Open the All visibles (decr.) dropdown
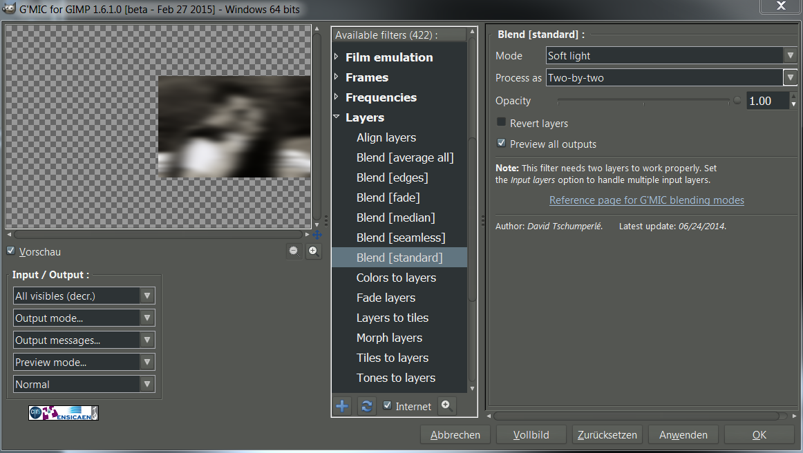This screenshot has width=803, height=453. pyautogui.click(x=84, y=296)
